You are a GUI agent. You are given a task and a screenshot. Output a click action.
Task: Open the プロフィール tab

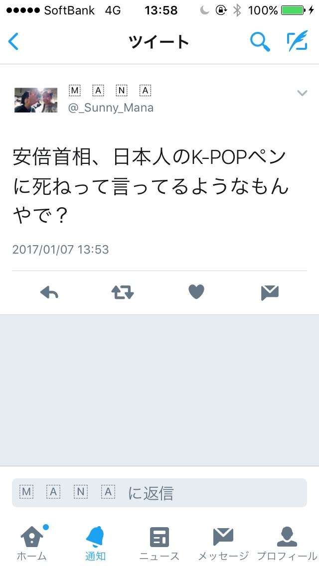pos(287,543)
